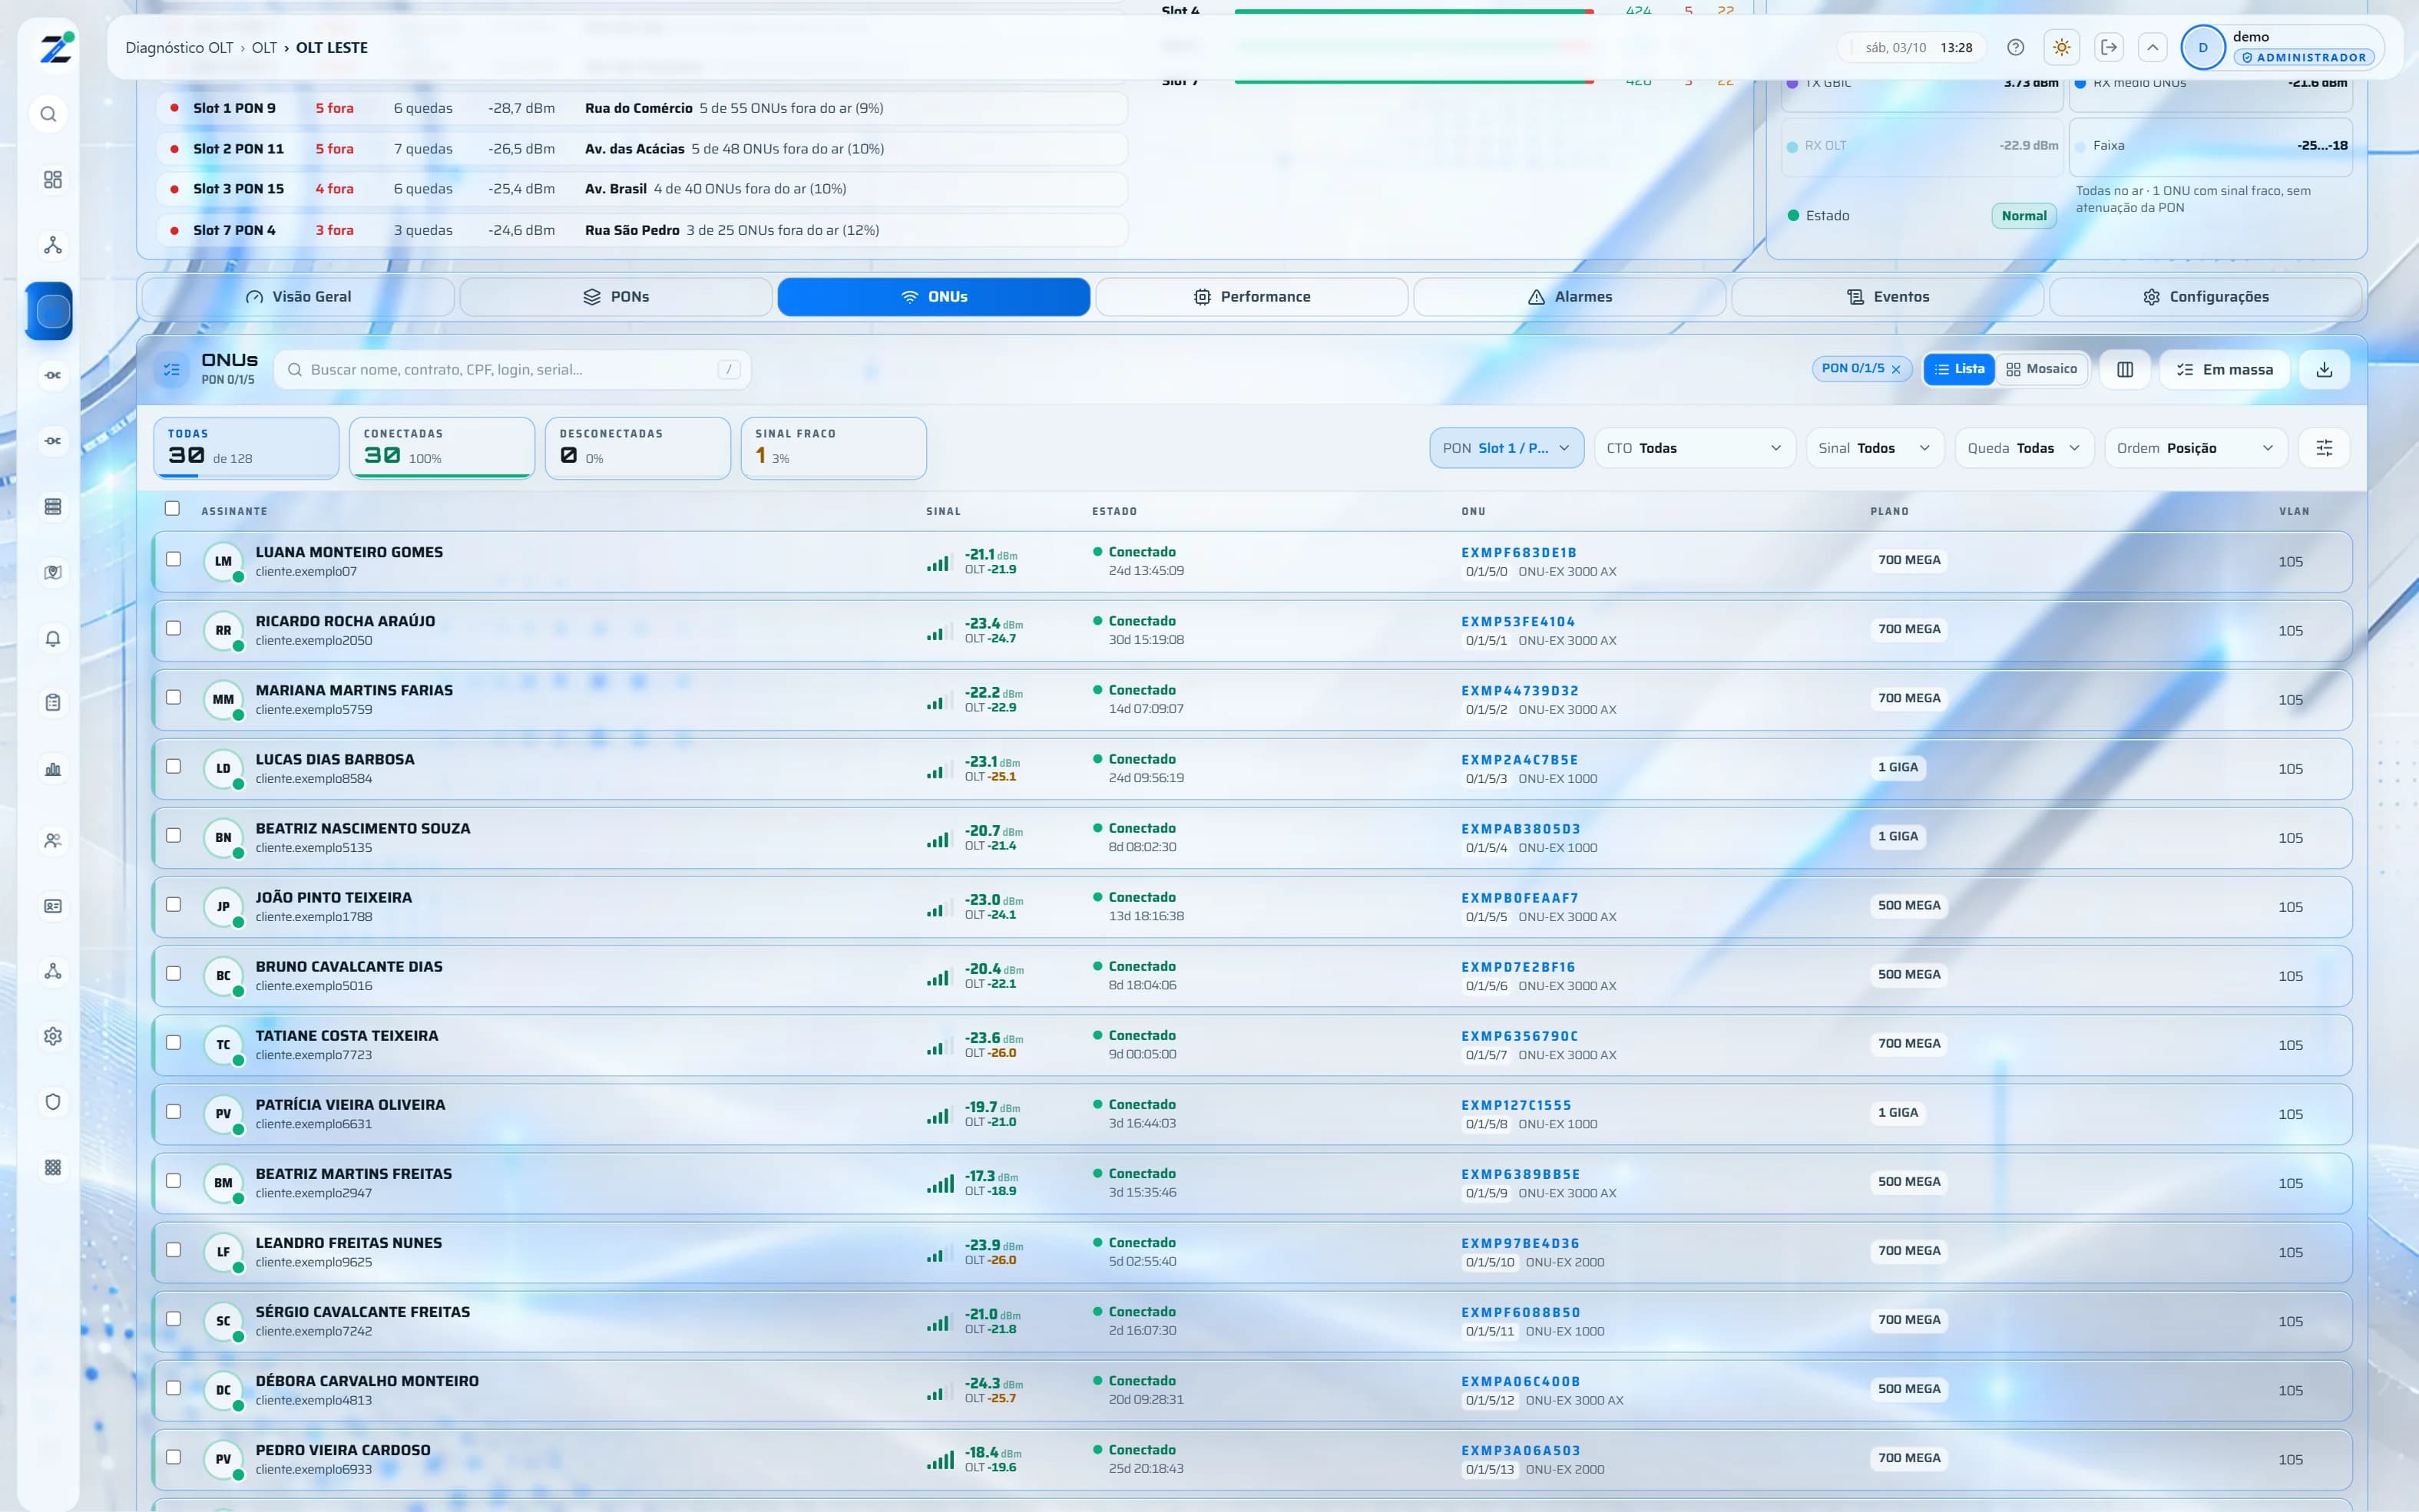The height and width of the screenshot is (1512, 2419).
Task: Remove the PON 0/1/5 filter chip
Action: (x=1896, y=369)
